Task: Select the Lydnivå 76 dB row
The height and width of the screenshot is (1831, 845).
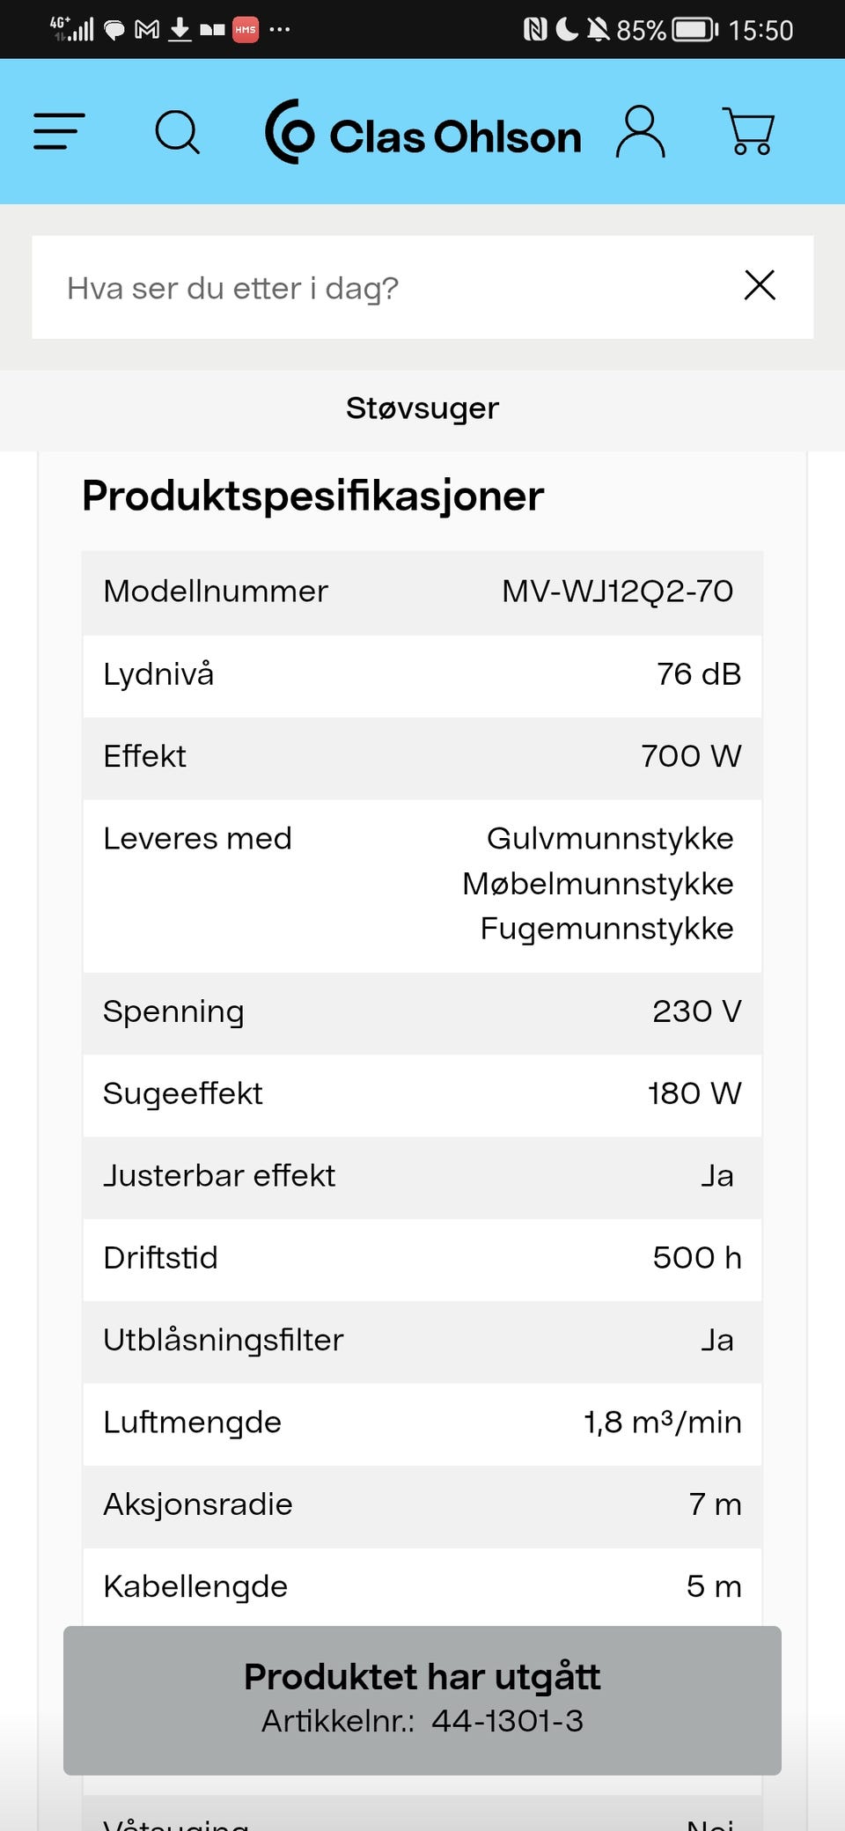Action: (422, 675)
